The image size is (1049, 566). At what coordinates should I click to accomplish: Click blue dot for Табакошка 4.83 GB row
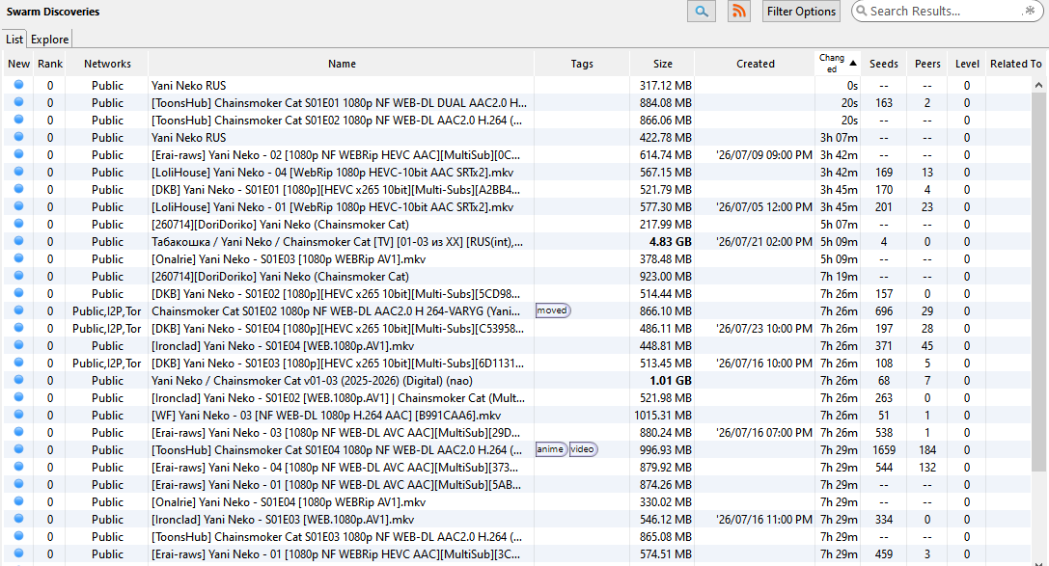(x=18, y=241)
